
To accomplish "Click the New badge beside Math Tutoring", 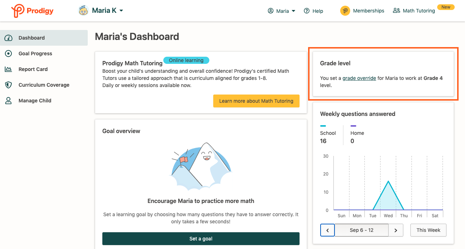I will coord(446,7).
